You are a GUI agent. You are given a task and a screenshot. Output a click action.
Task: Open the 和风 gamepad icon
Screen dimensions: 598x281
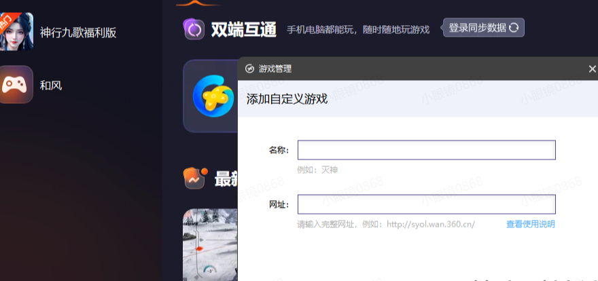[x=16, y=85]
